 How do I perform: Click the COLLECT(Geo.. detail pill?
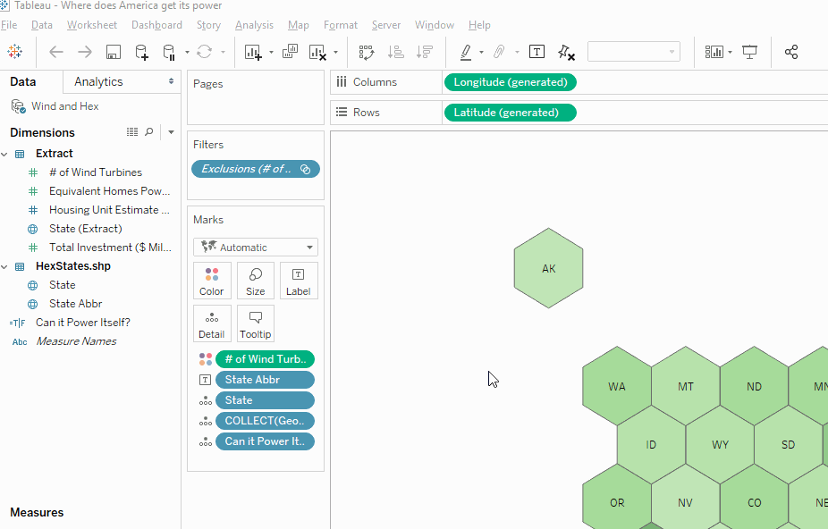[x=265, y=421]
